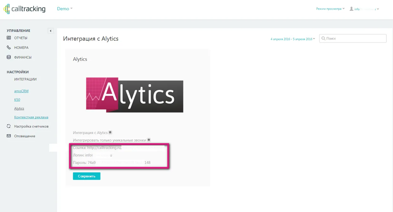Toggle the Интеграция с Alytics checkbox
The image size is (393, 212).
110,132
